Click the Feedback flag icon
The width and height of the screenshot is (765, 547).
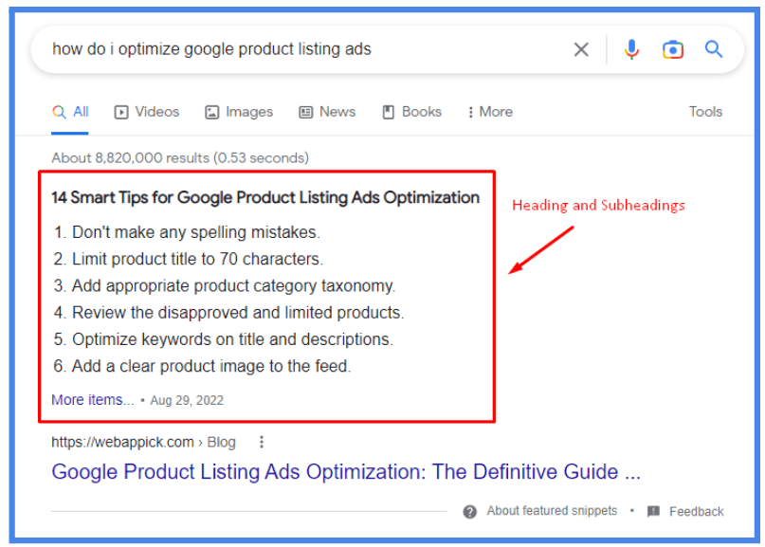tap(653, 512)
